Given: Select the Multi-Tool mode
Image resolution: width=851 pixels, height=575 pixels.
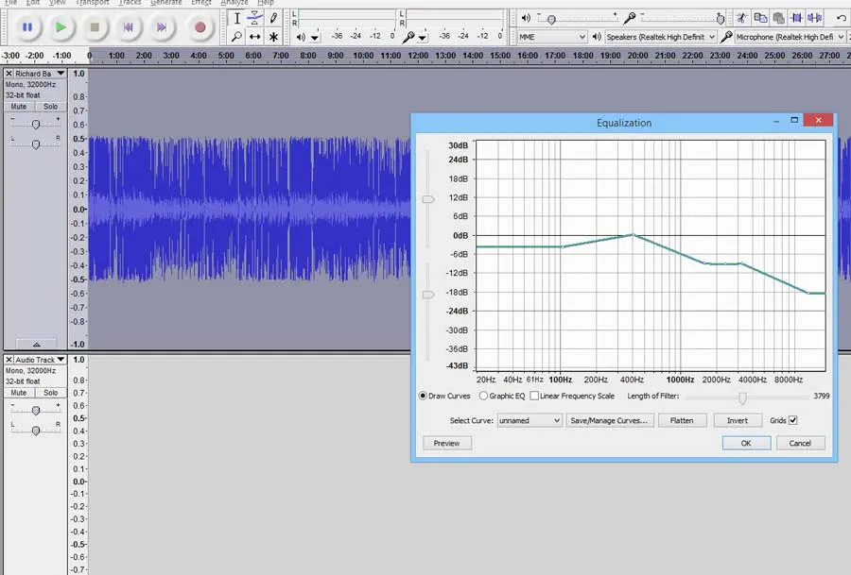Looking at the screenshot, I should click(x=272, y=36).
